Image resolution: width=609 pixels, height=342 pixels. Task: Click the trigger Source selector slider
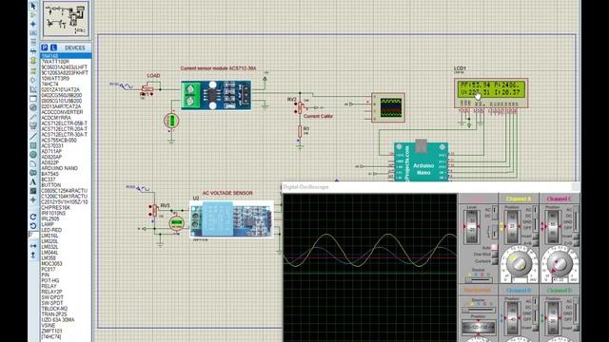(479, 279)
